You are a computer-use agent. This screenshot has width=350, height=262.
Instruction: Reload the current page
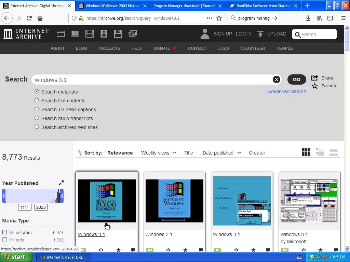coord(29,18)
